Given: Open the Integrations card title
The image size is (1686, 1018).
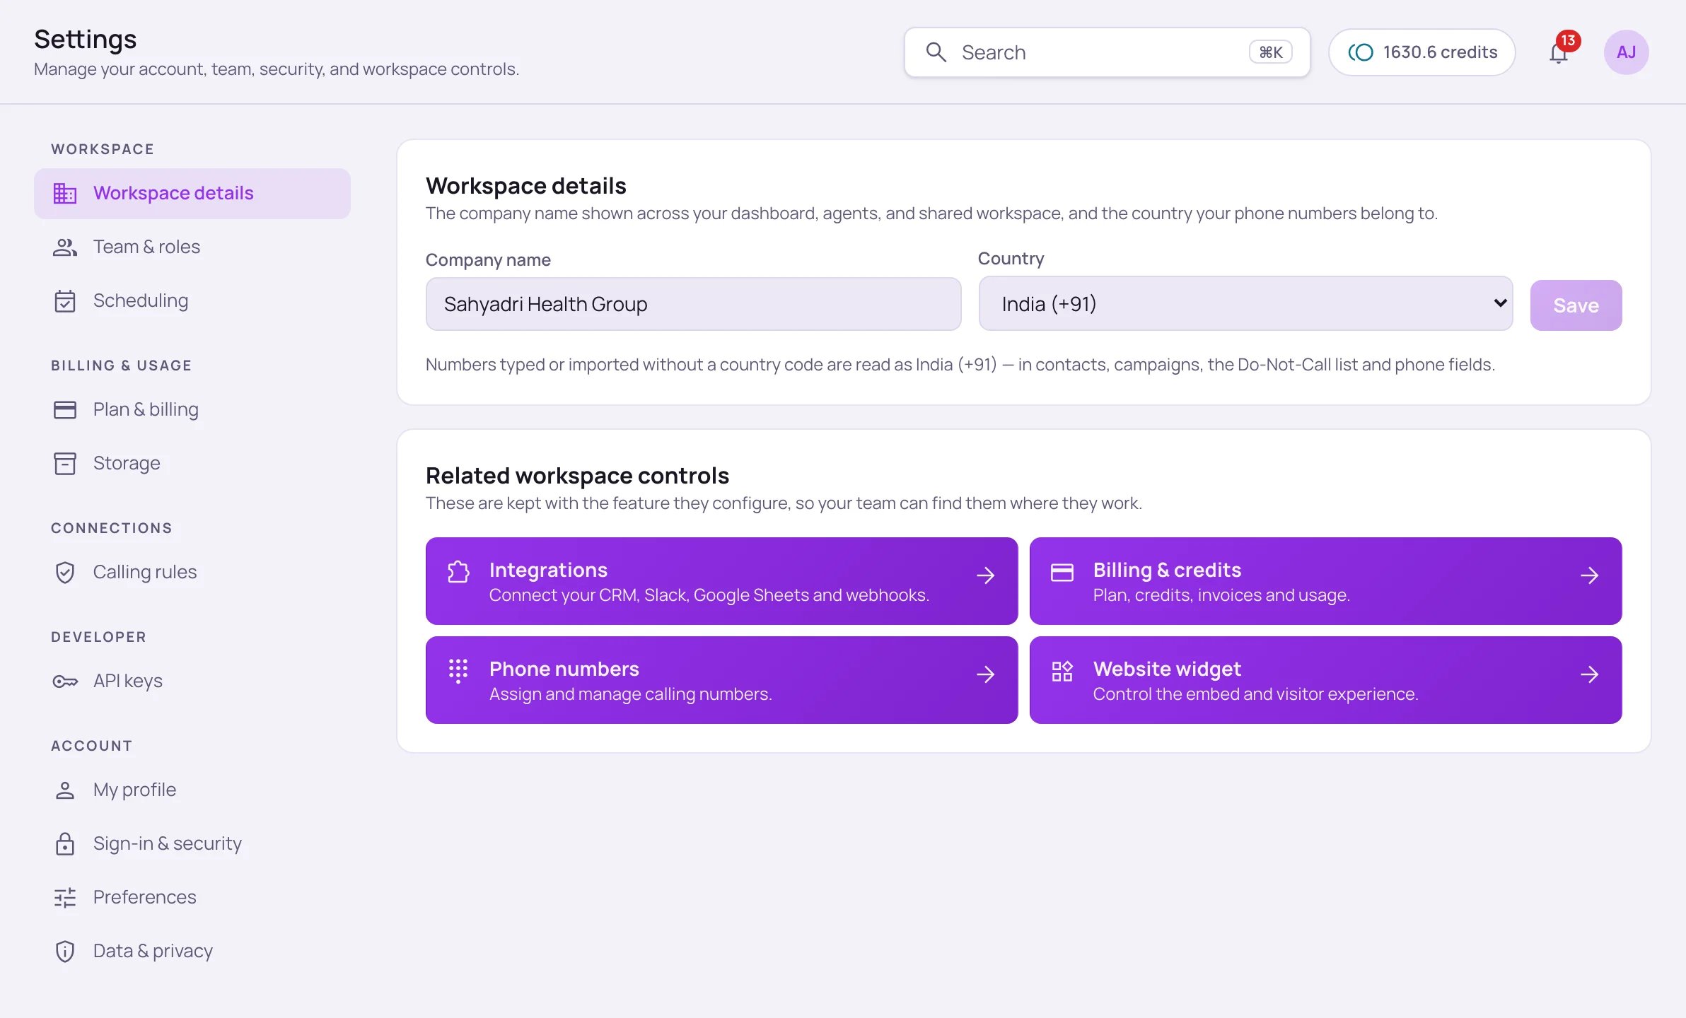Looking at the screenshot, I should click(548, 570).
